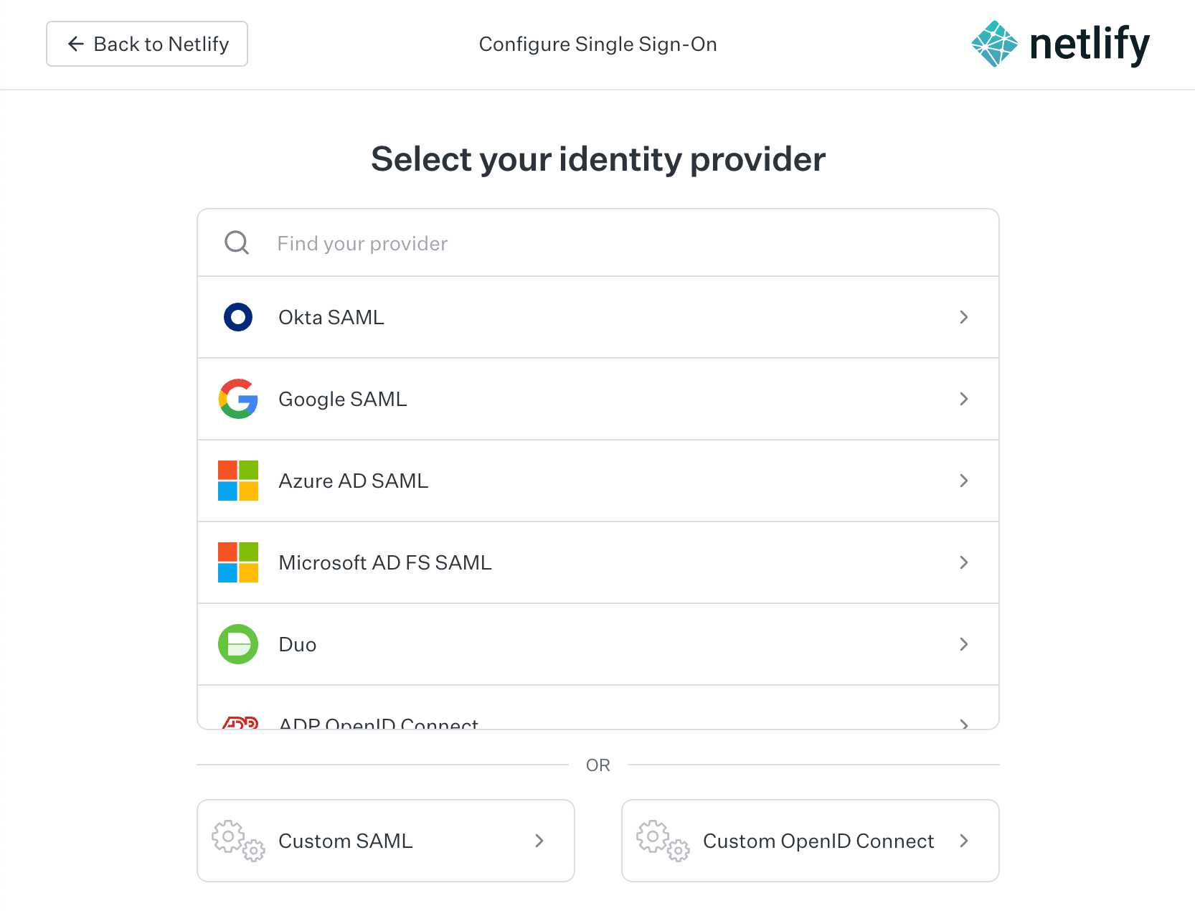
Task: Open the Duo row chevron
Action: tap(964, 644)
